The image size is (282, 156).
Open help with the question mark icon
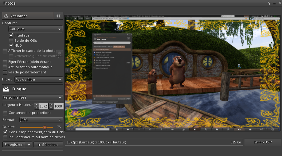(269, 3)
